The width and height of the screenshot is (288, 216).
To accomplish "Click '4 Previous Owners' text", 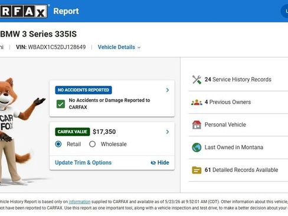I will 228,102.
